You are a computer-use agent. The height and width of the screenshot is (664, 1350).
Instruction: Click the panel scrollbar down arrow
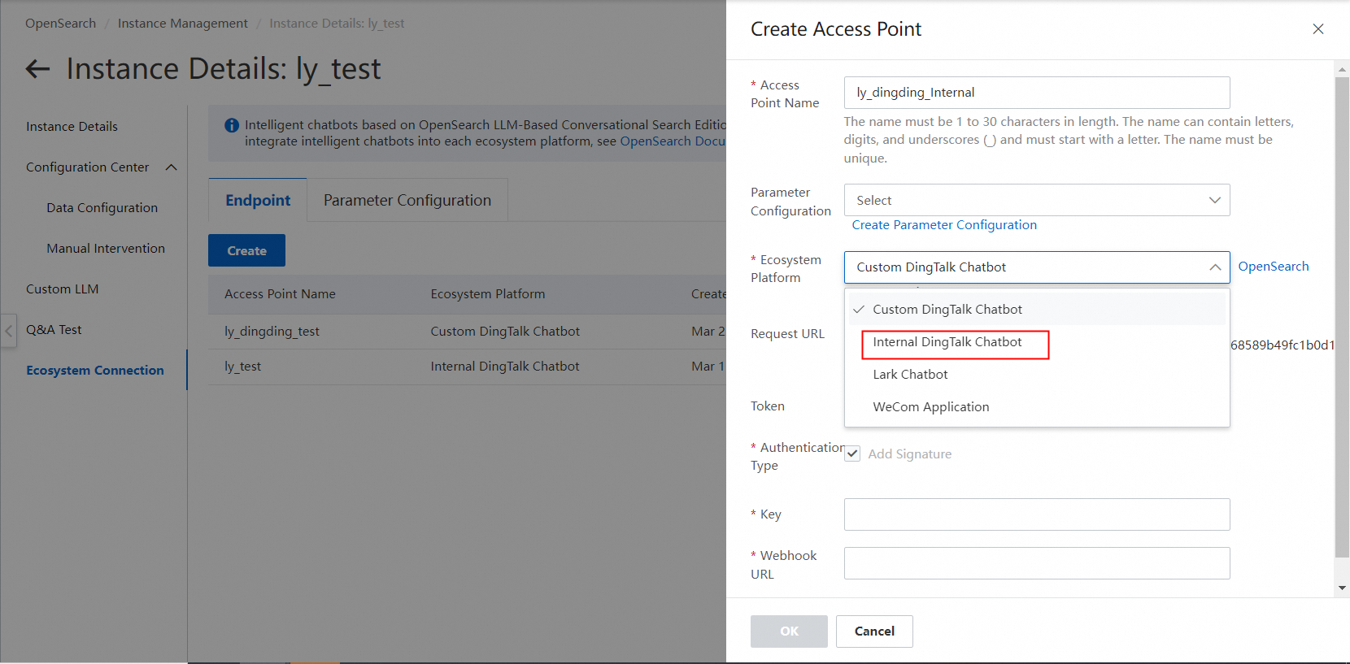[1342, 588]
